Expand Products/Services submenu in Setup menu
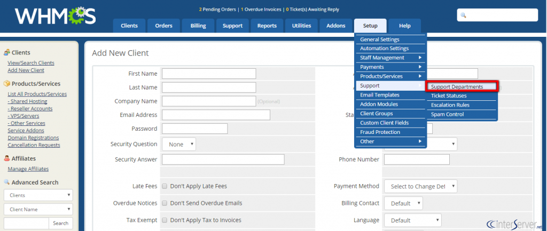This screenshot has height=231, width=547. point(390,76)
